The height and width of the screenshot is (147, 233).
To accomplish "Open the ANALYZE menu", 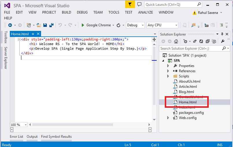I will pyautogui.click(x=145, y=12).
